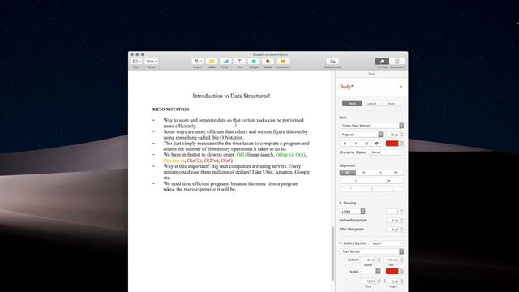
Task: Switch to the Layout tab
Action: click(x=371, y=104)
